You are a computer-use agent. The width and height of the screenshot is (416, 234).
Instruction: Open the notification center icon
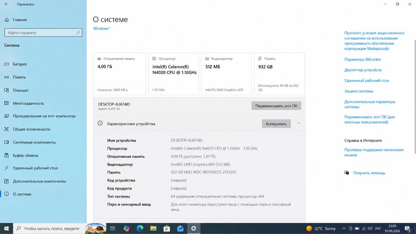[x=408, y=228]
